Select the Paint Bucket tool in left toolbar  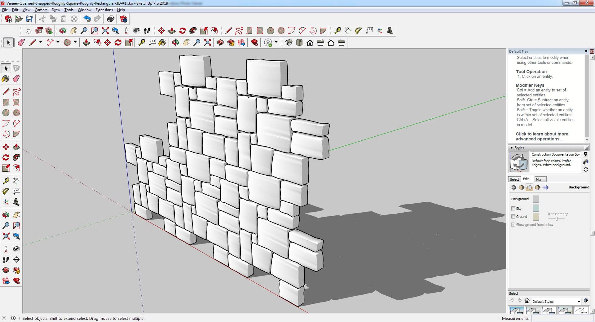tap(6, 79)
